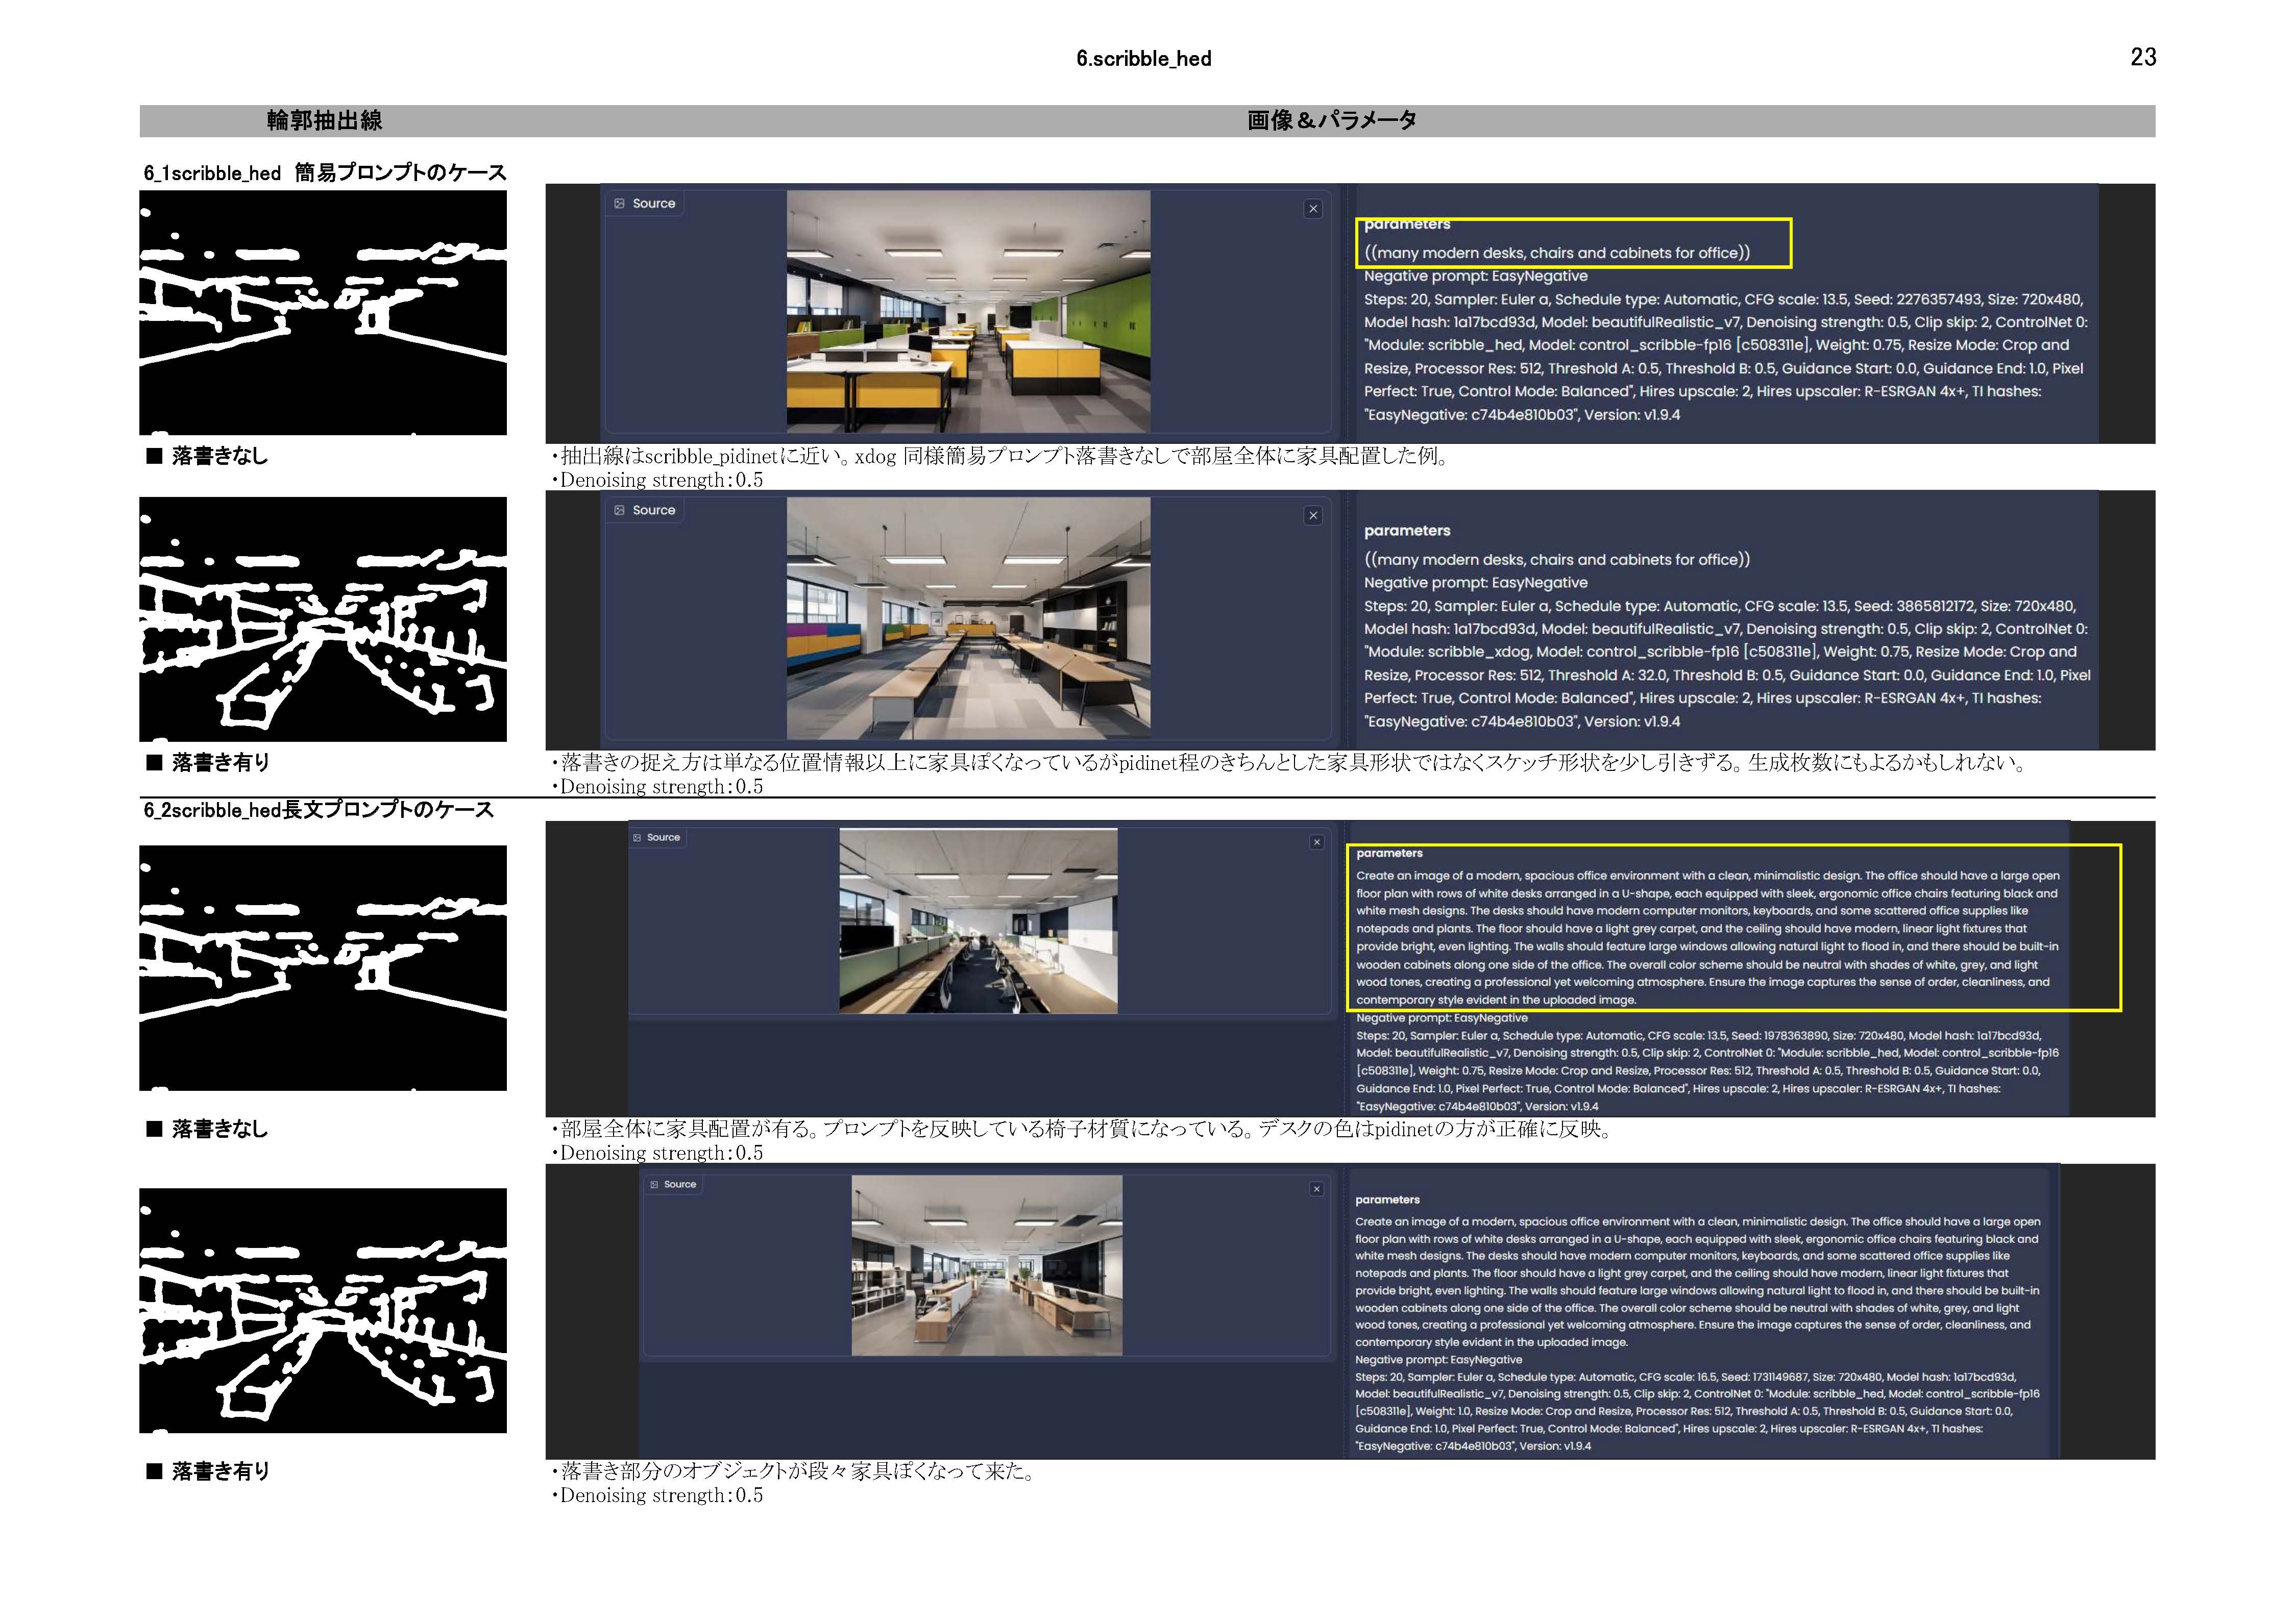Viewport: 2296px width, 1623px height.
Task: Close the Source panel showing yellow-green office image
Action: coord(1313,209)
